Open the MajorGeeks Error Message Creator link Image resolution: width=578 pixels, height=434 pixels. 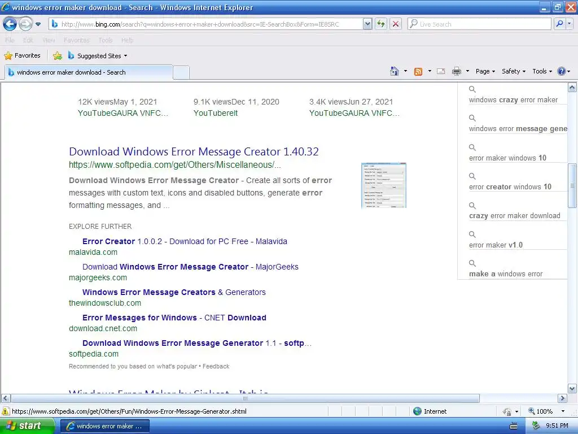coord(190,267)
